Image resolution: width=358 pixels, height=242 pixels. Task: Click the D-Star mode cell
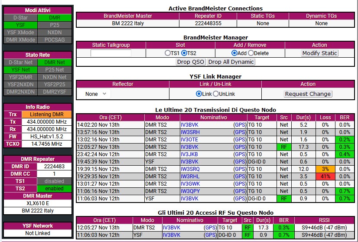tap(20, 18)
